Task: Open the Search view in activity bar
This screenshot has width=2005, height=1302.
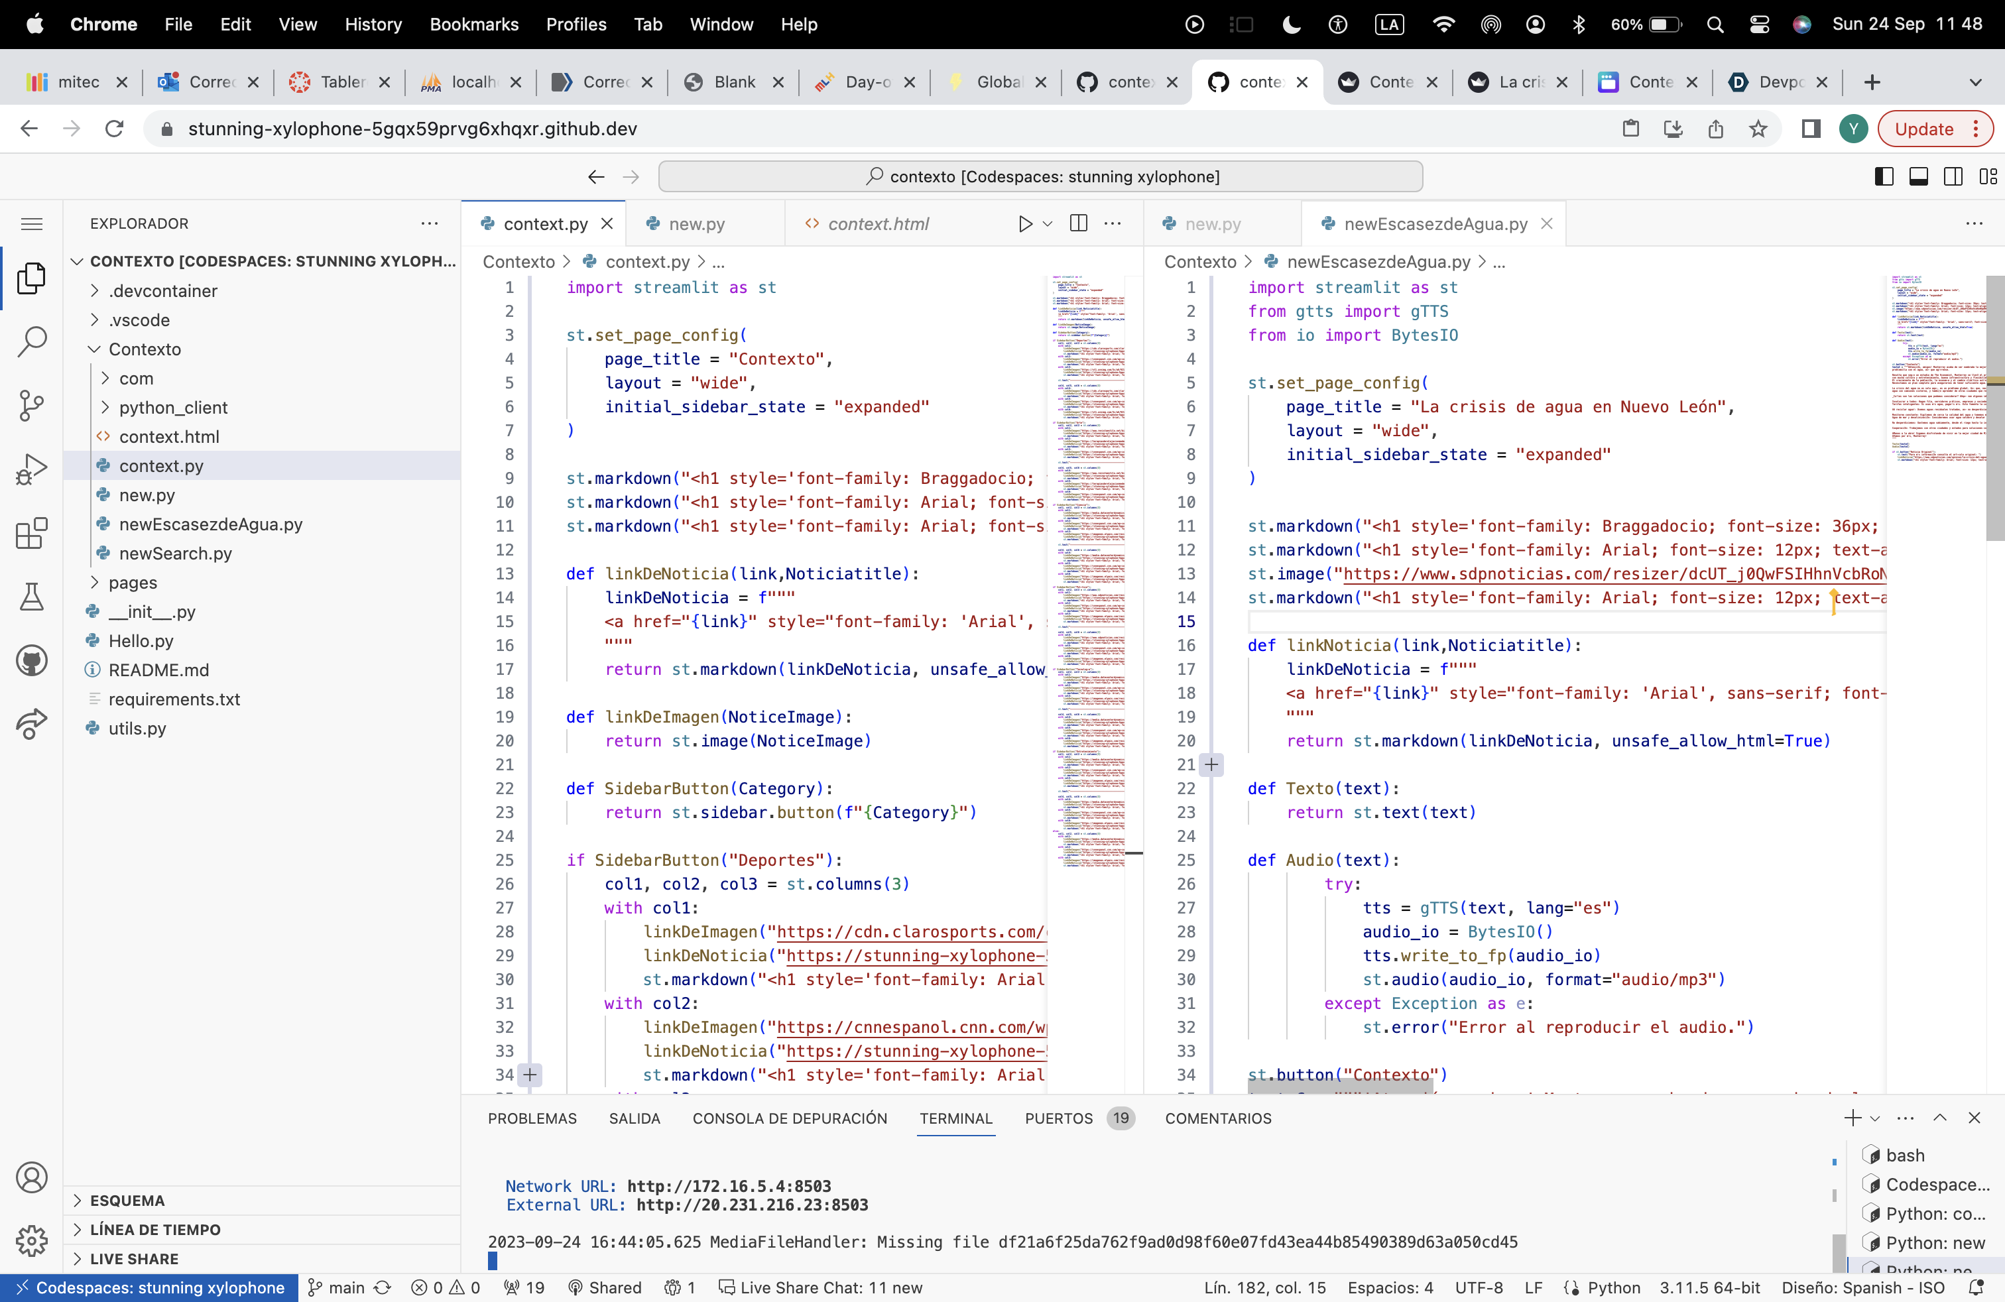Action: pyautogui.click(x=32, y=342)
